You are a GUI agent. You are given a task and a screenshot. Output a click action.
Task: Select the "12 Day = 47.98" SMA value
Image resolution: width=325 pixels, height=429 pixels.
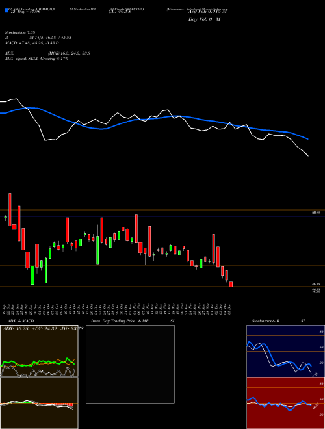coord(25,12)
